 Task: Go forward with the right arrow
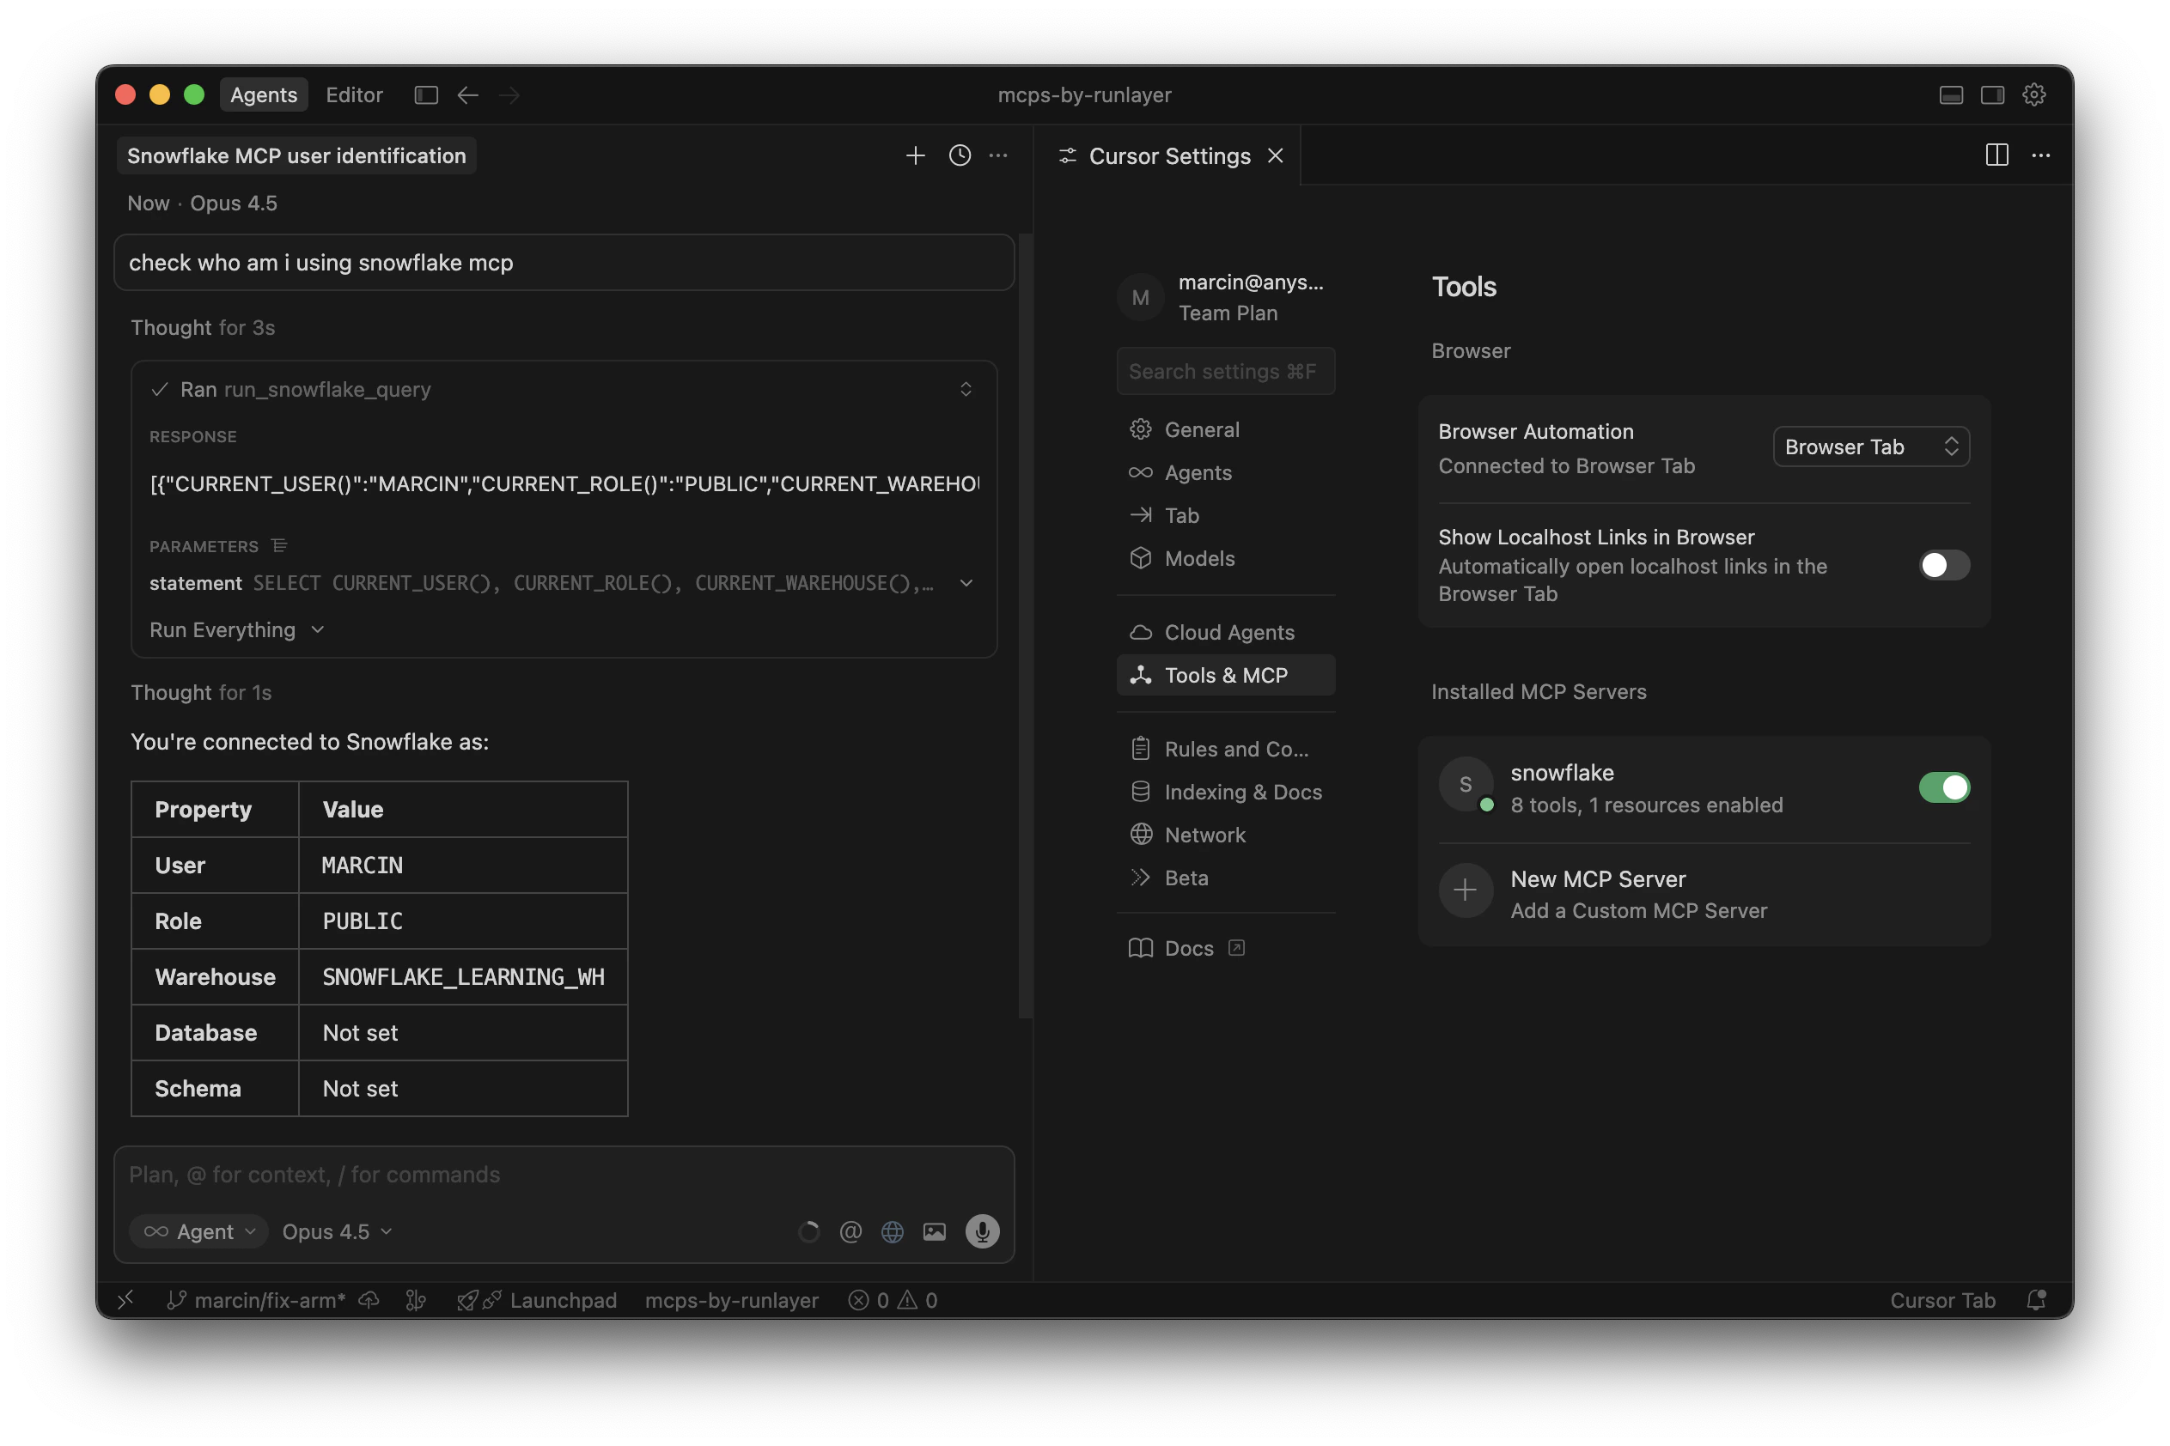tap(509, 95)
